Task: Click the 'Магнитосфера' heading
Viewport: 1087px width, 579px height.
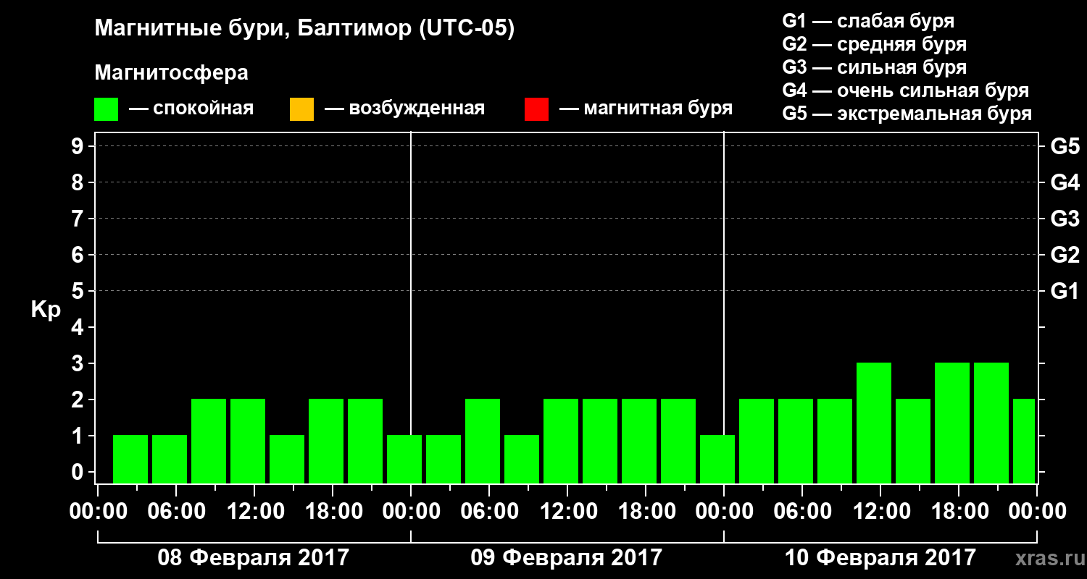Action: [171, 73]
